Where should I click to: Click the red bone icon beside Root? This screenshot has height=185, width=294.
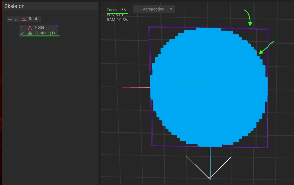tap(24, 19)
